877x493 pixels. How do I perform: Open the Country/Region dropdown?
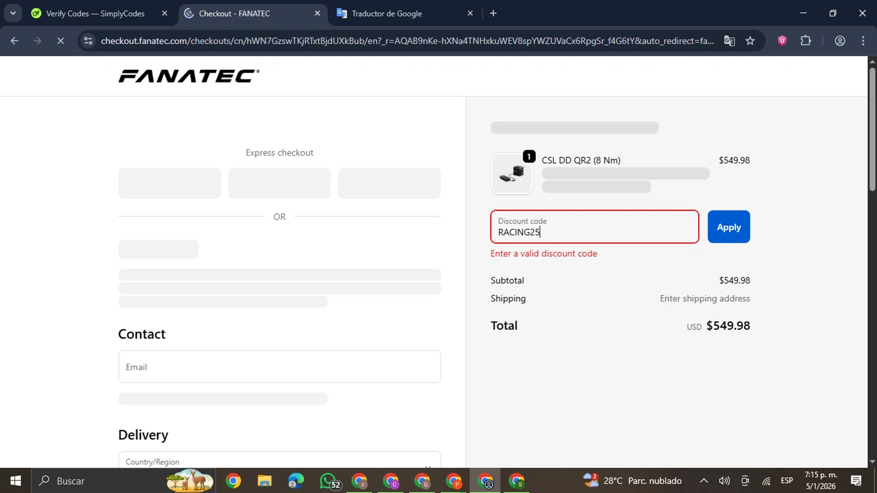[x=279, y=461]
